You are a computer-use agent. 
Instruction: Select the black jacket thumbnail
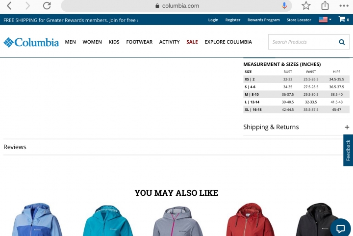(x=319, y=219)
